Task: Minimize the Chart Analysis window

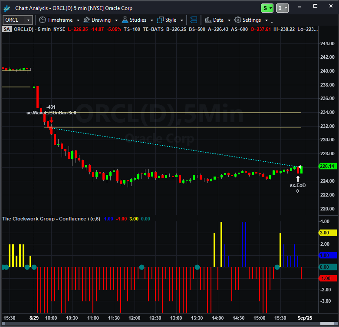Action: point(300,7)
